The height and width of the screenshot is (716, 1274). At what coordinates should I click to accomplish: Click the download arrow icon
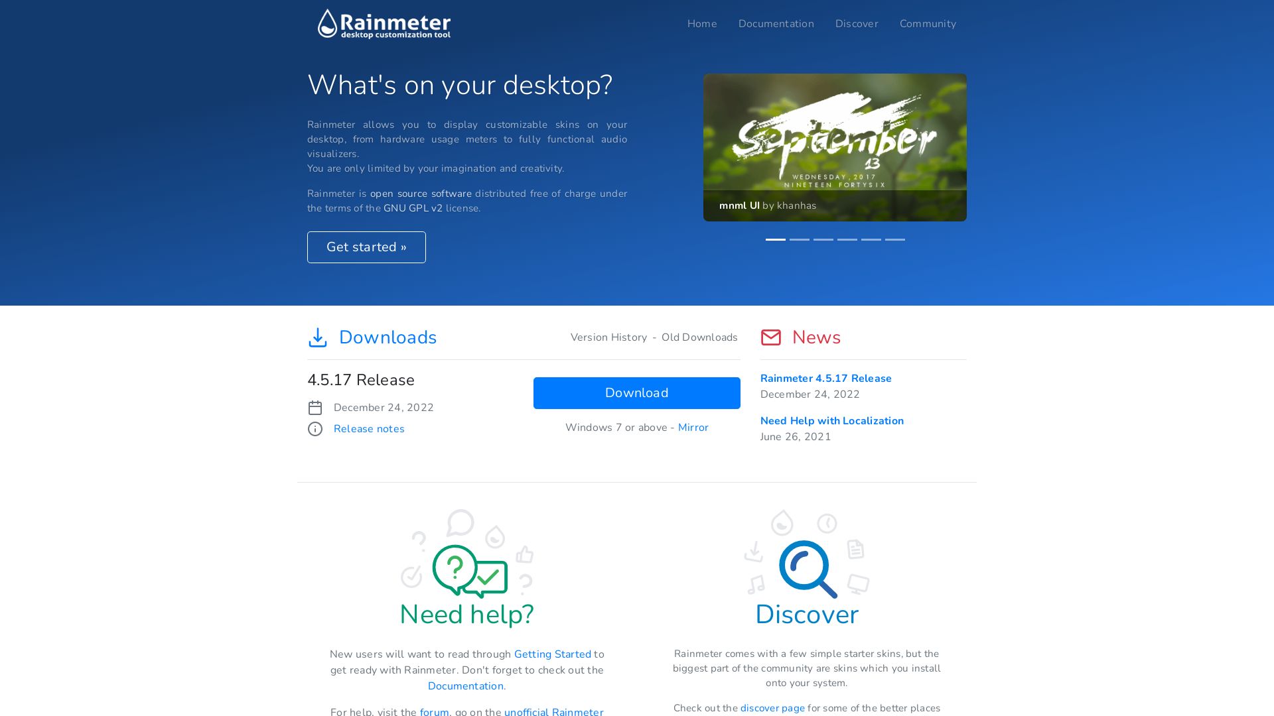(318, 337)
